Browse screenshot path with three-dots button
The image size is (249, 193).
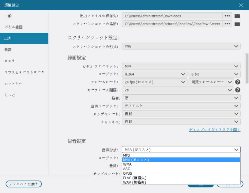tap(227, 24)
